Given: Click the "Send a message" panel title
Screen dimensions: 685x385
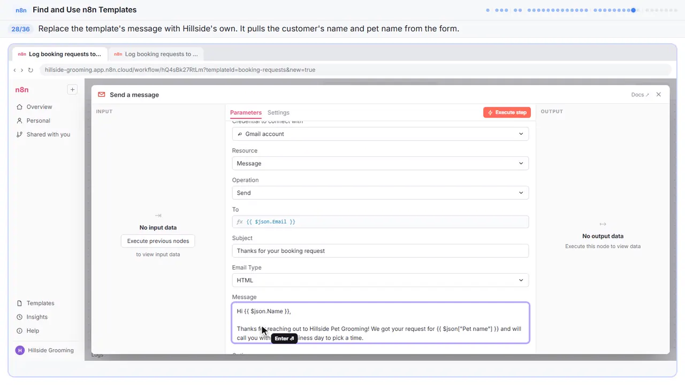Looking at the screenshot, I should (134, 95).
